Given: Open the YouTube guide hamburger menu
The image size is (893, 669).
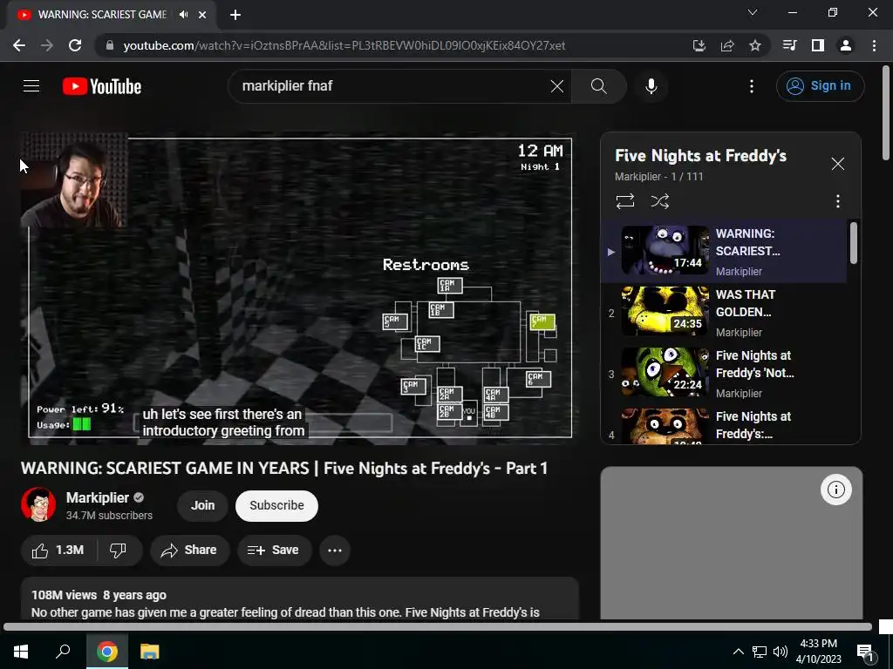Looking at the screenshot, I should pyautogui.click(x=31, y=86).
